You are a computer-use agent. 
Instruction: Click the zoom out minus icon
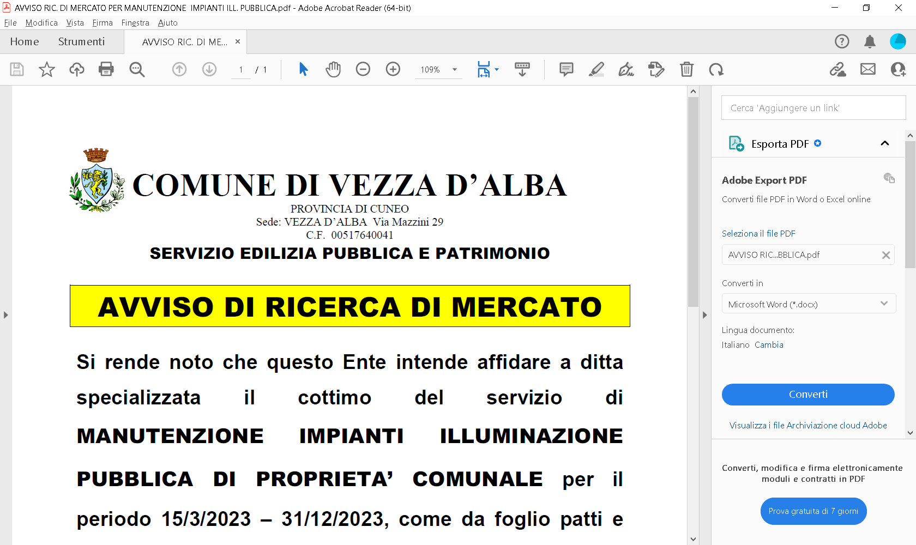(363, 69)
